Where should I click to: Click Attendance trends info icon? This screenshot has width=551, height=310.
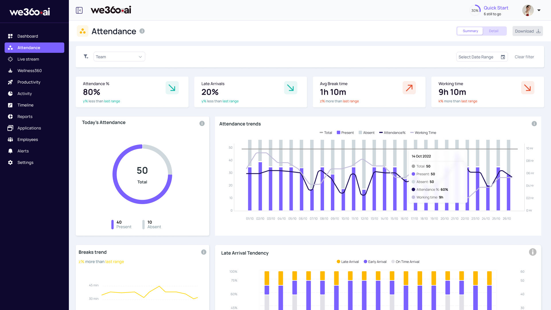click(534, 124)
